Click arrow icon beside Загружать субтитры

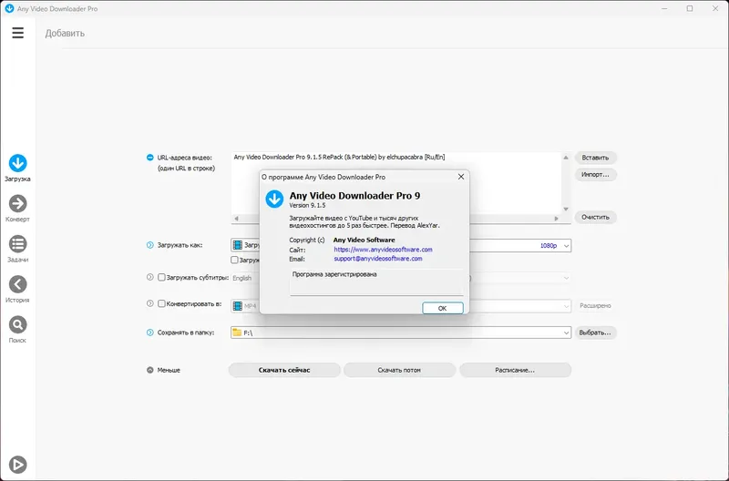[149, 277]
